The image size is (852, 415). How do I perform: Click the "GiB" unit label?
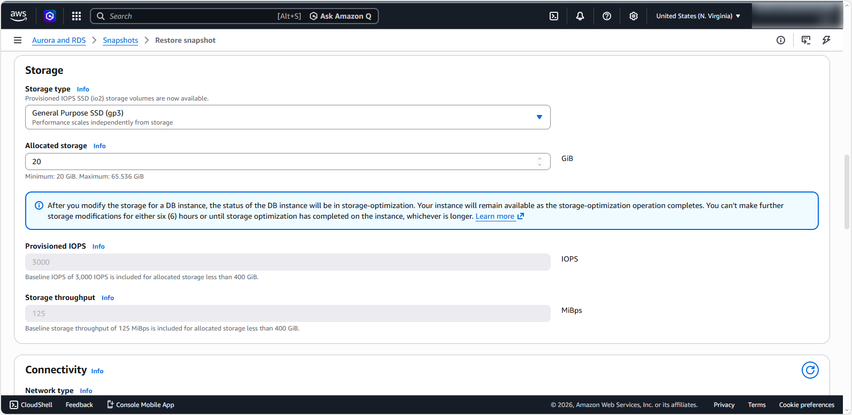(x=567, y=158)
